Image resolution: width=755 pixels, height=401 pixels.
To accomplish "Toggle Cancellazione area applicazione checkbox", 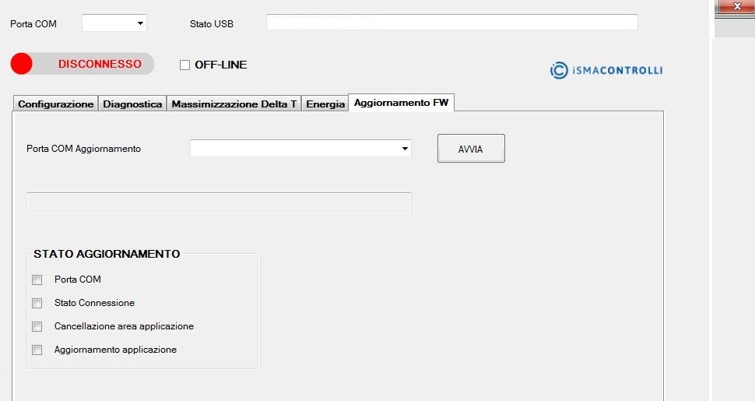I will 37,326.
